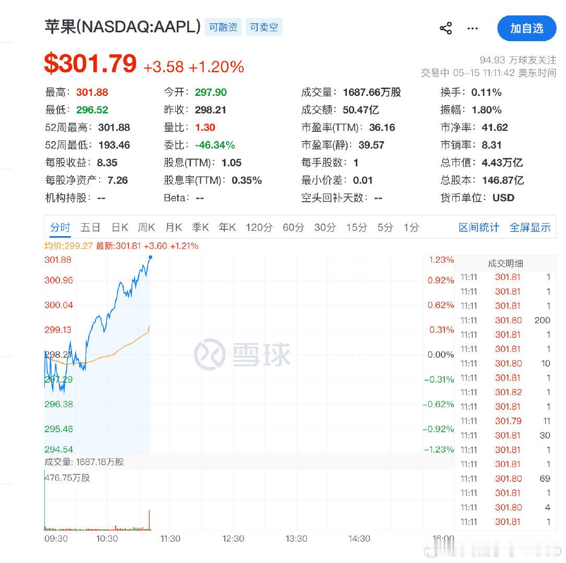Open the three-dot more options menu

coord(473,28)
